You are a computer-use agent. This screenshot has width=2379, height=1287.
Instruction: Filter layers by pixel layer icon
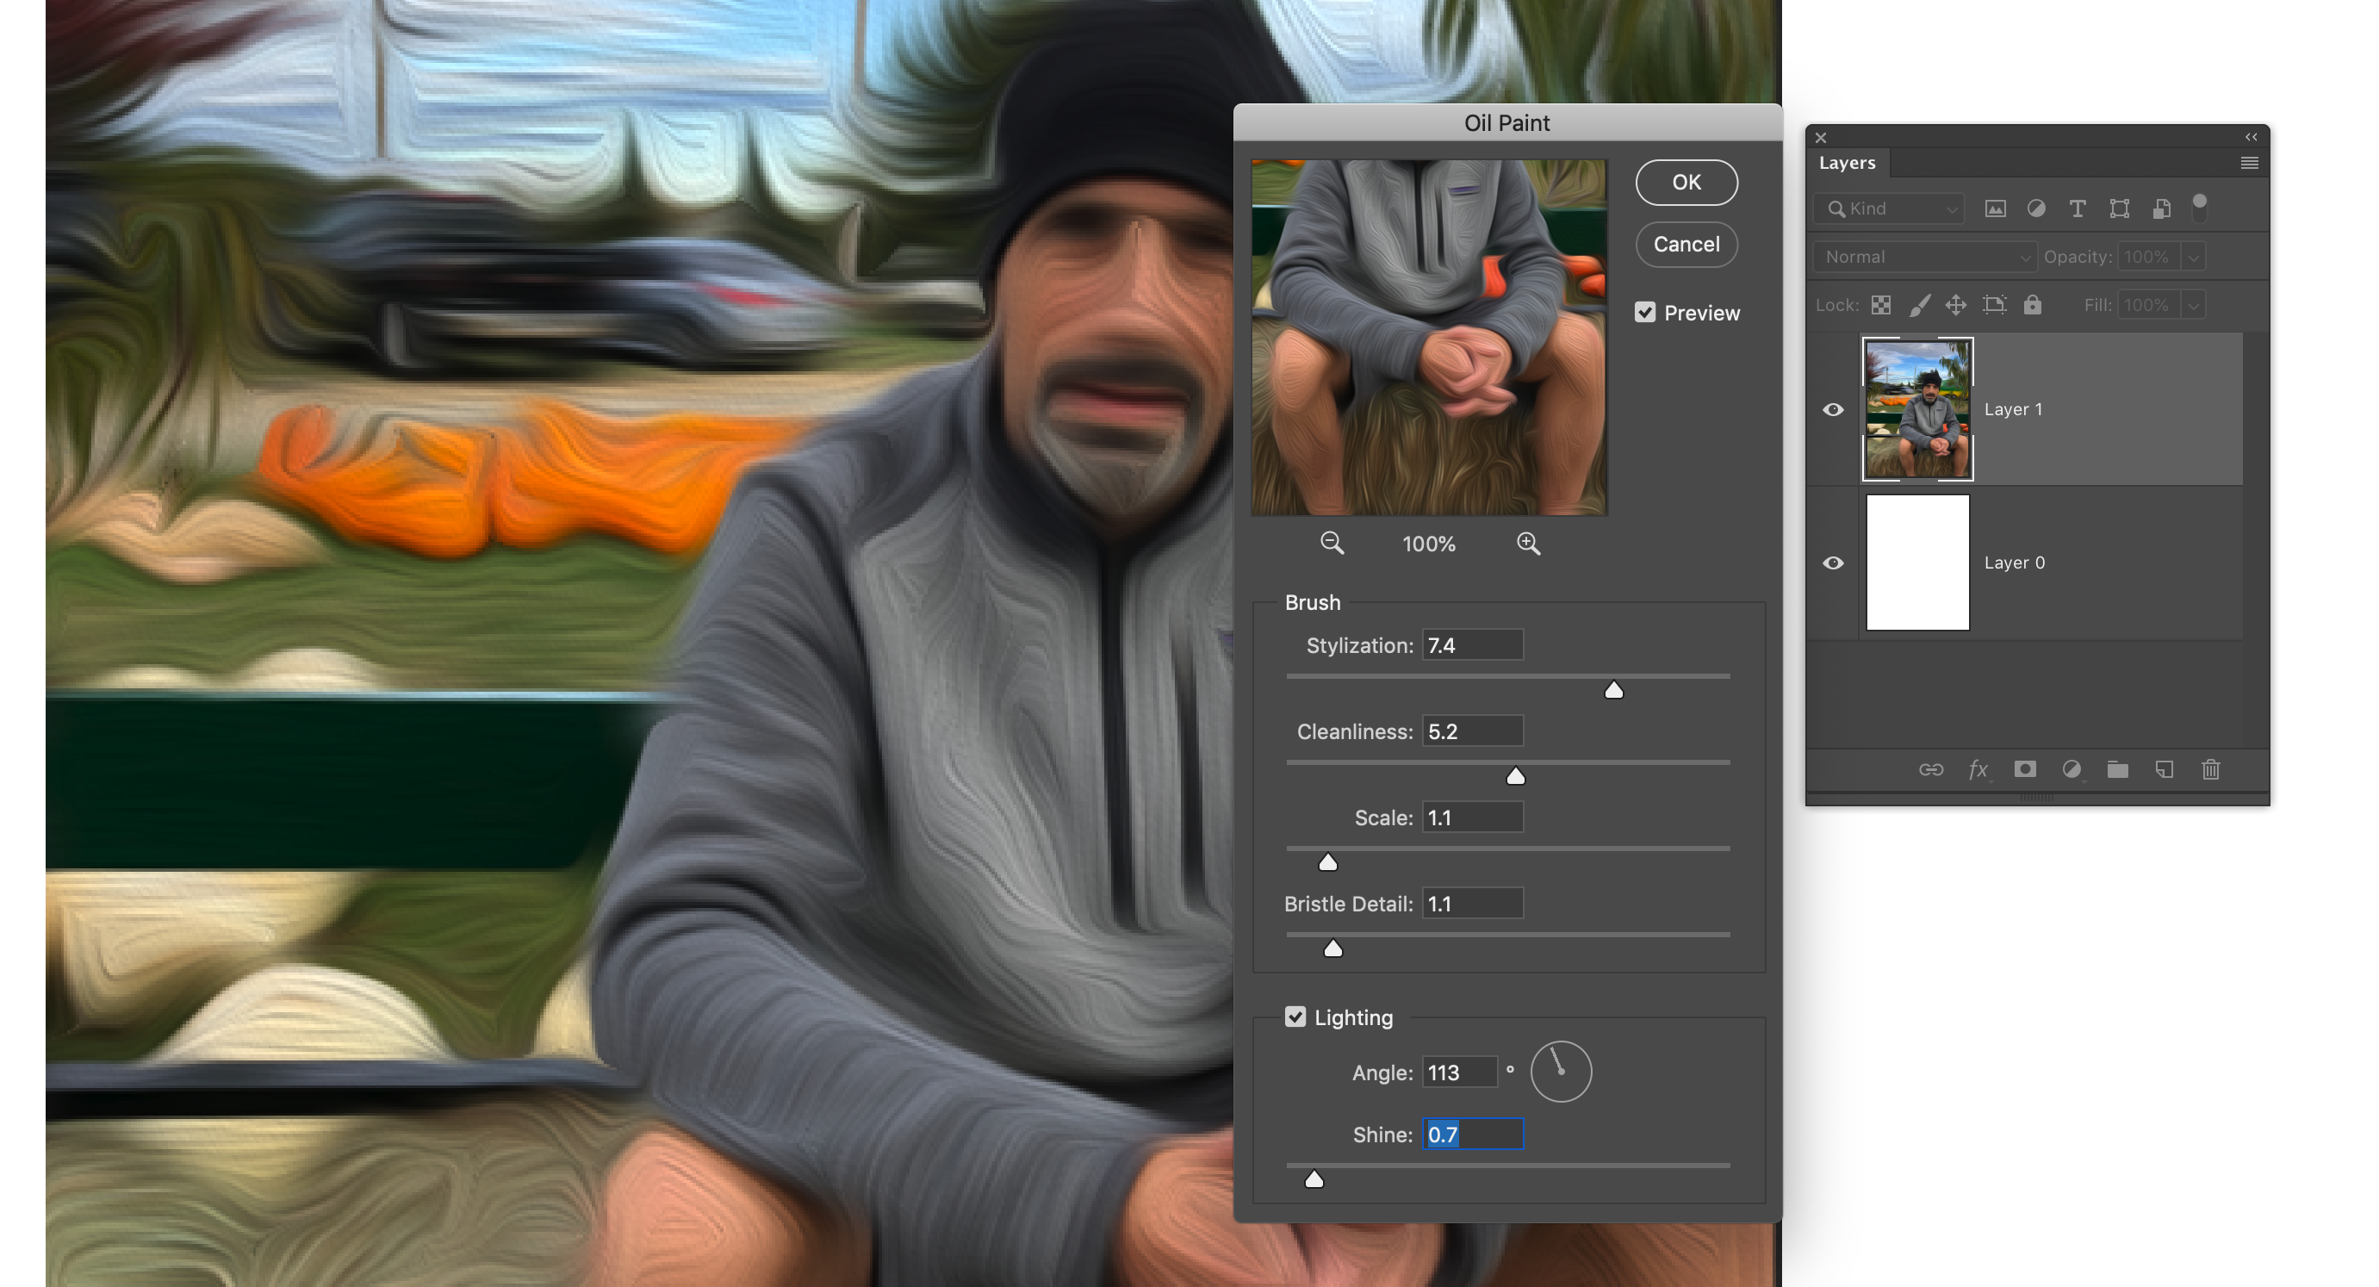click(1995, 208)
